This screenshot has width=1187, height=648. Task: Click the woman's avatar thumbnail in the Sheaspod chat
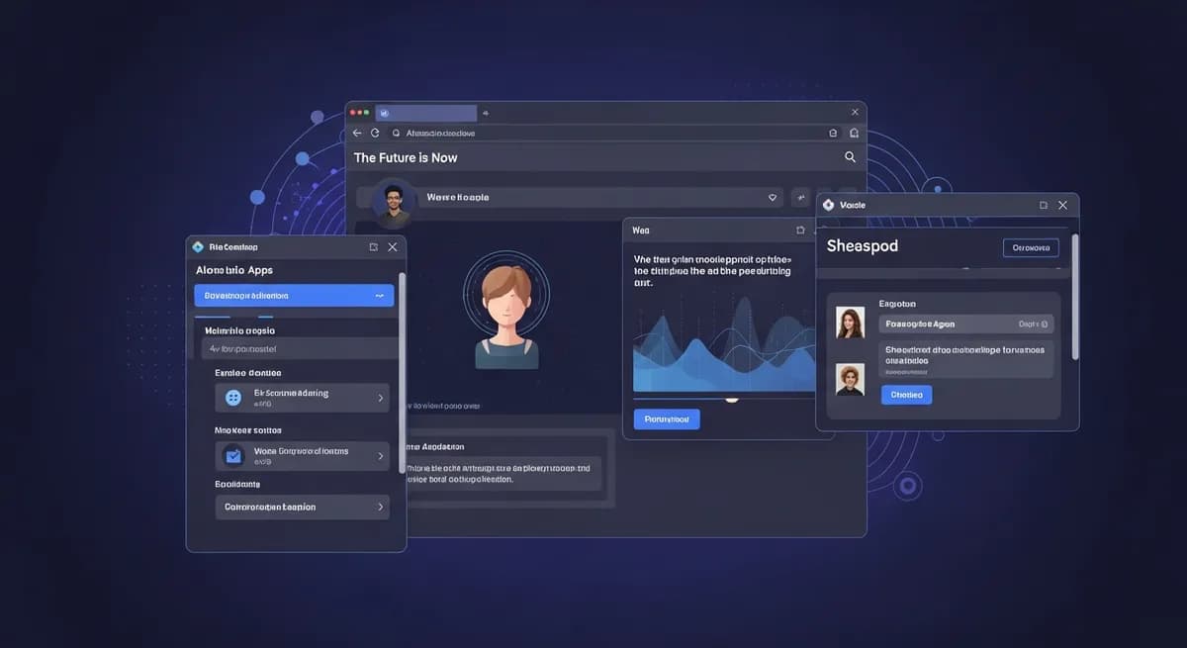pyautogui.click(x=853, y=324)
